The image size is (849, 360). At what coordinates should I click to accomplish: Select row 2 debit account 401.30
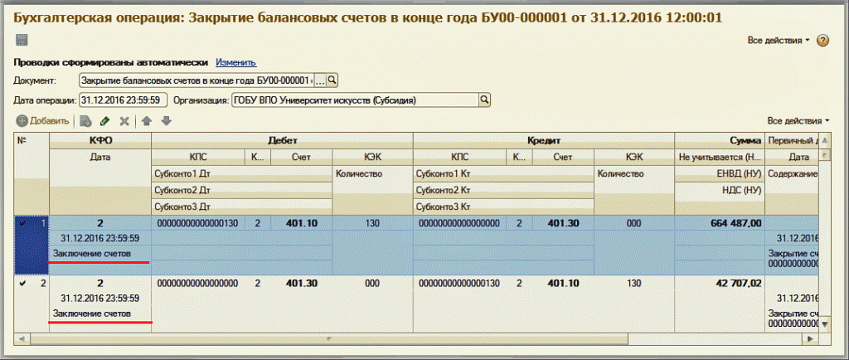[302, 283]
